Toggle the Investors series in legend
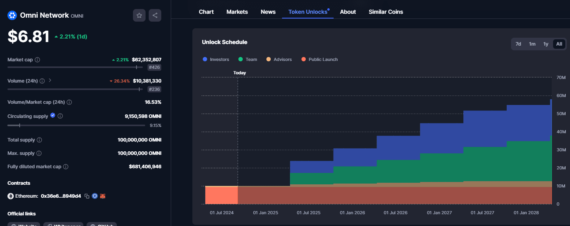 click(216, 59)
